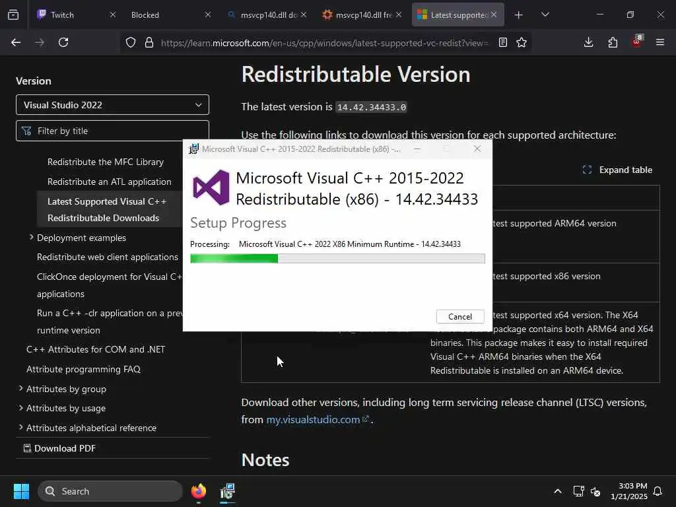
Task: Open Redistribute an ATL application
Action: tap(110, 182)
